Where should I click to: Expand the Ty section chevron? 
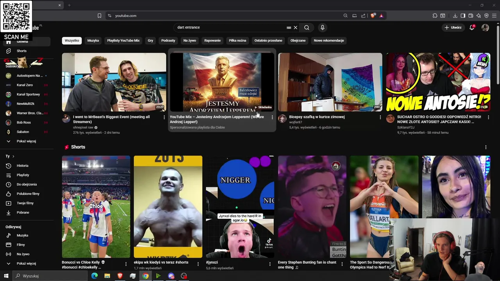(13, 156)
